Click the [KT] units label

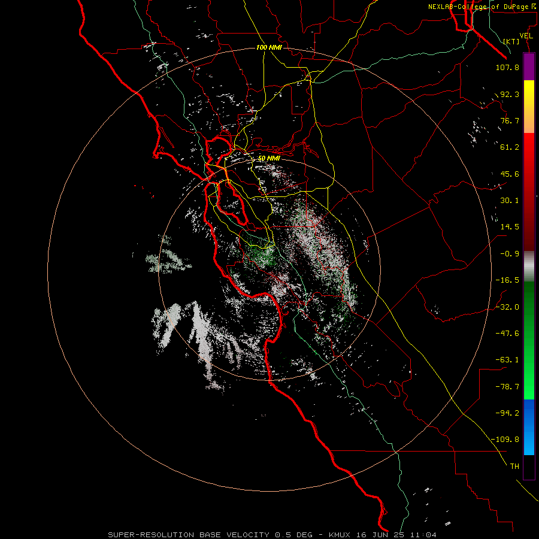point(511,41)
